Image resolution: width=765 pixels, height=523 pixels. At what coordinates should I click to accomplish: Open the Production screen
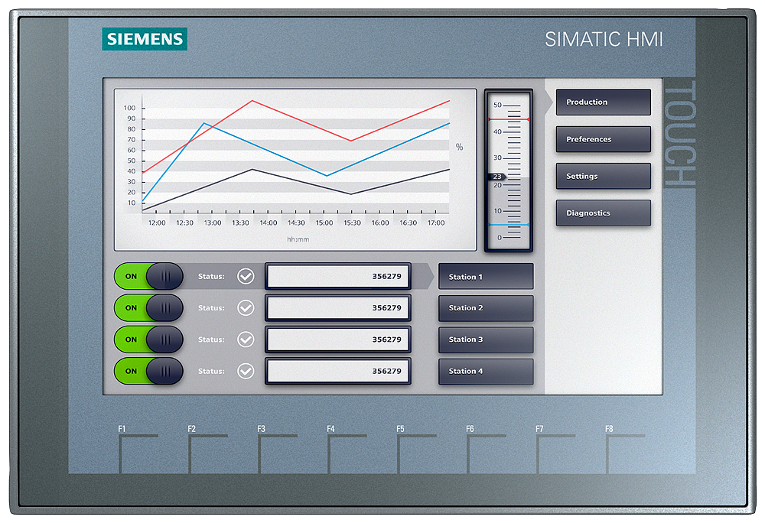603,102
